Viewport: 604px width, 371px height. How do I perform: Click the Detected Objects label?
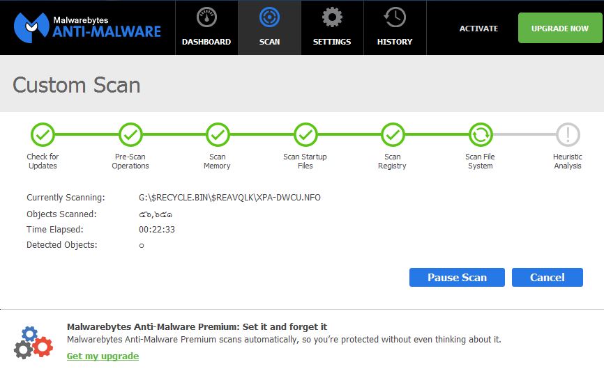click(x=61, y=245)
